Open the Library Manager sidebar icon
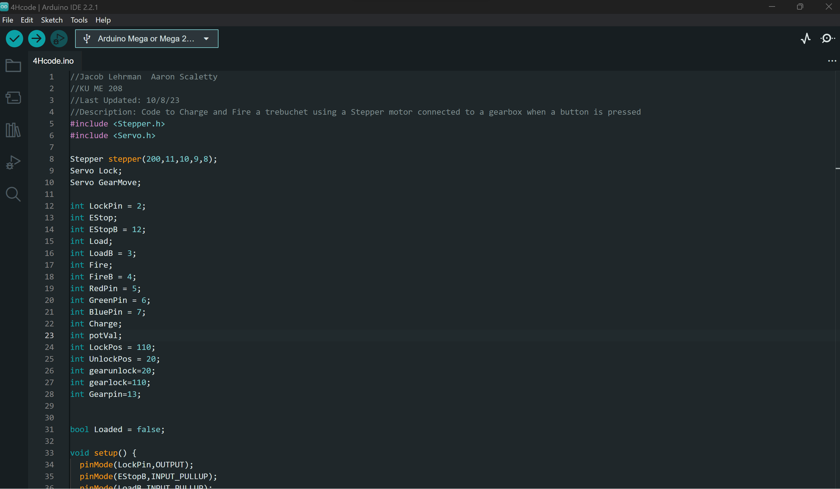Viewport: 840px width, 489px height. (13, 130)
